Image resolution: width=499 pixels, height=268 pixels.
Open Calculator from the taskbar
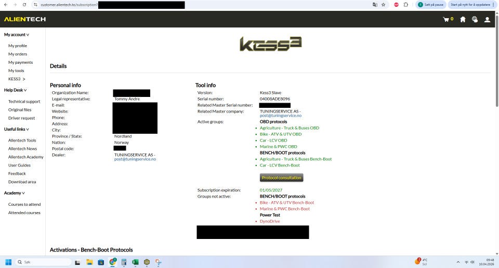(124, 262)
